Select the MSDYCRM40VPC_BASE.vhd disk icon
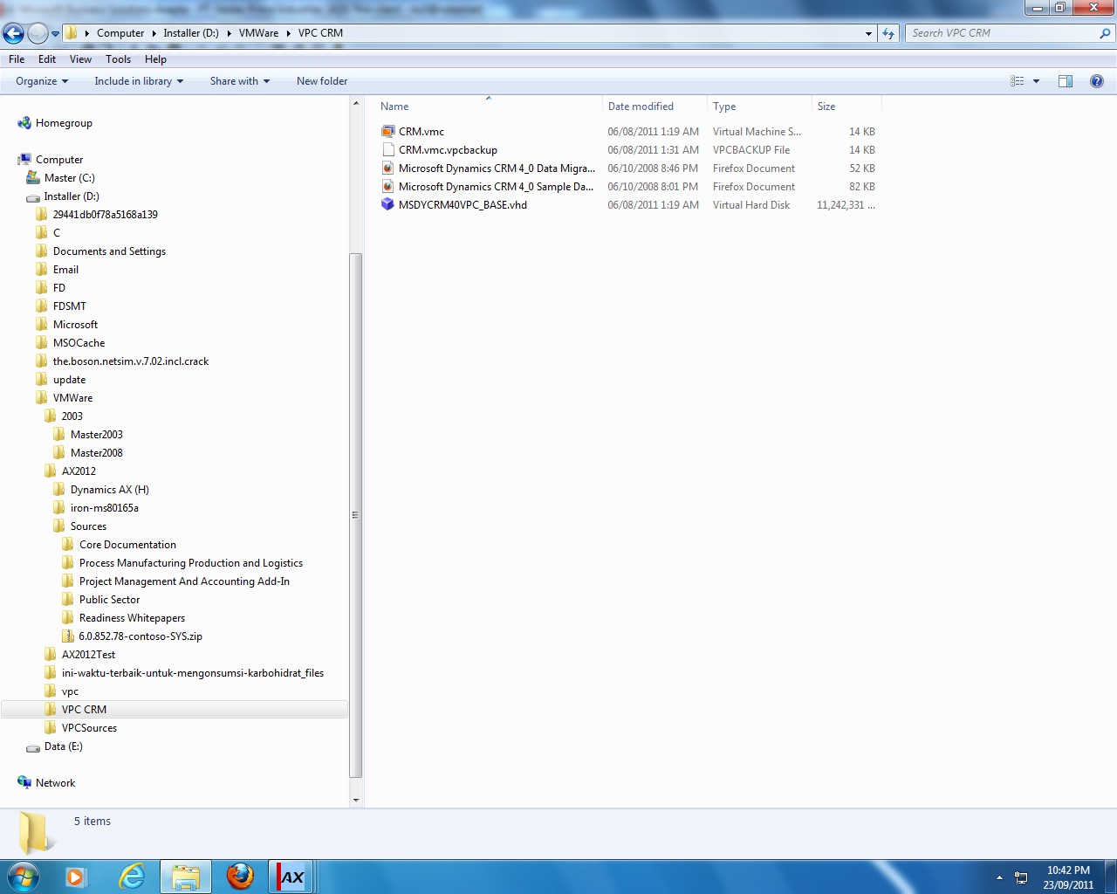Image resolution: width=1117 pixels, height=894 pixels. pyautogui.click(x=388, y=204)
